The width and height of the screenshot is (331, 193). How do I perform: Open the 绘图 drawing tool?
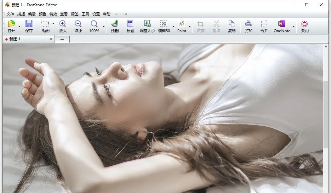pyautogui.click(x=115, y=26)
